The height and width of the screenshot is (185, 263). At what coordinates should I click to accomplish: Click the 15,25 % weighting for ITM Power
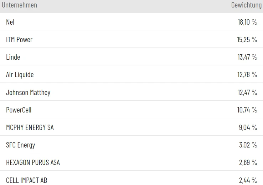(x=247, y=40)
